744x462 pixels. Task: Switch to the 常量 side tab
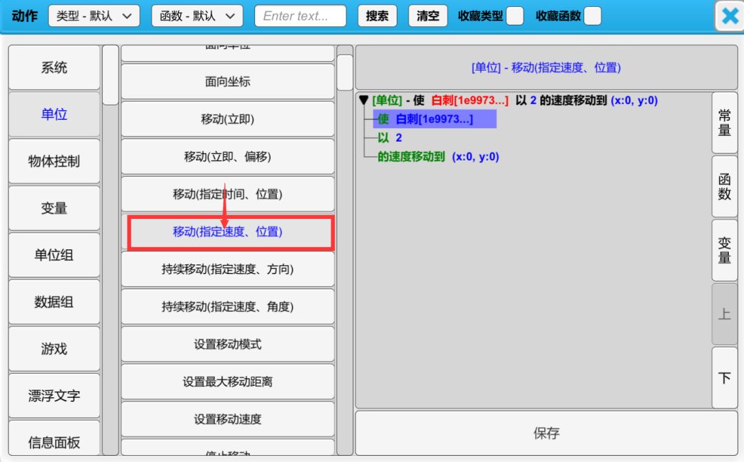click(724, 123)
